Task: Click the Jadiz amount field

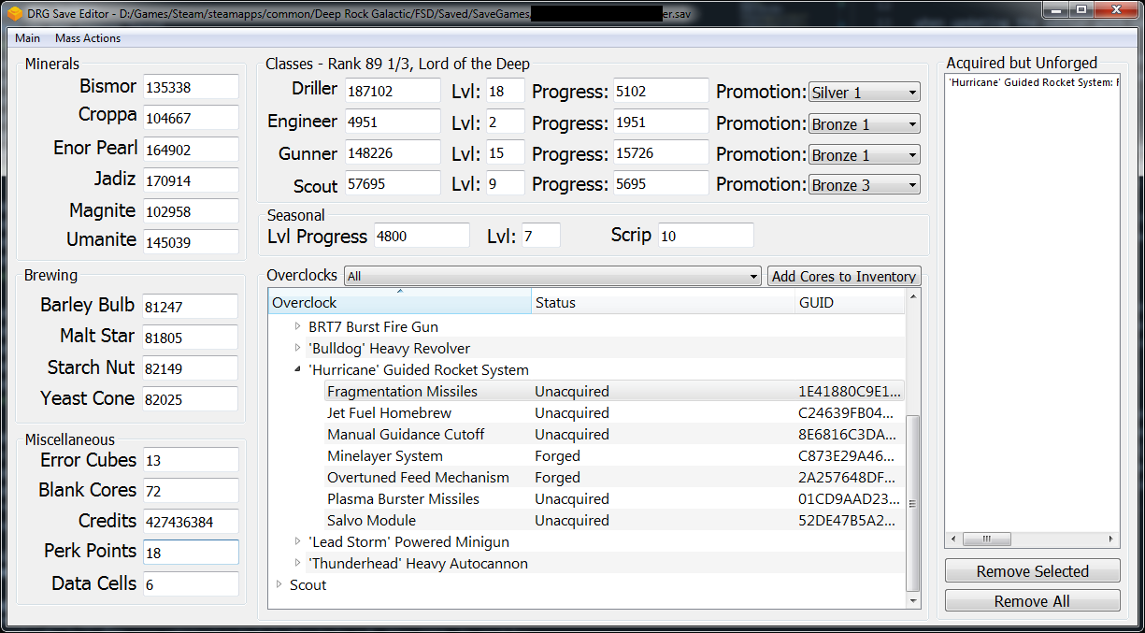Action: click(x=191, y=180)
